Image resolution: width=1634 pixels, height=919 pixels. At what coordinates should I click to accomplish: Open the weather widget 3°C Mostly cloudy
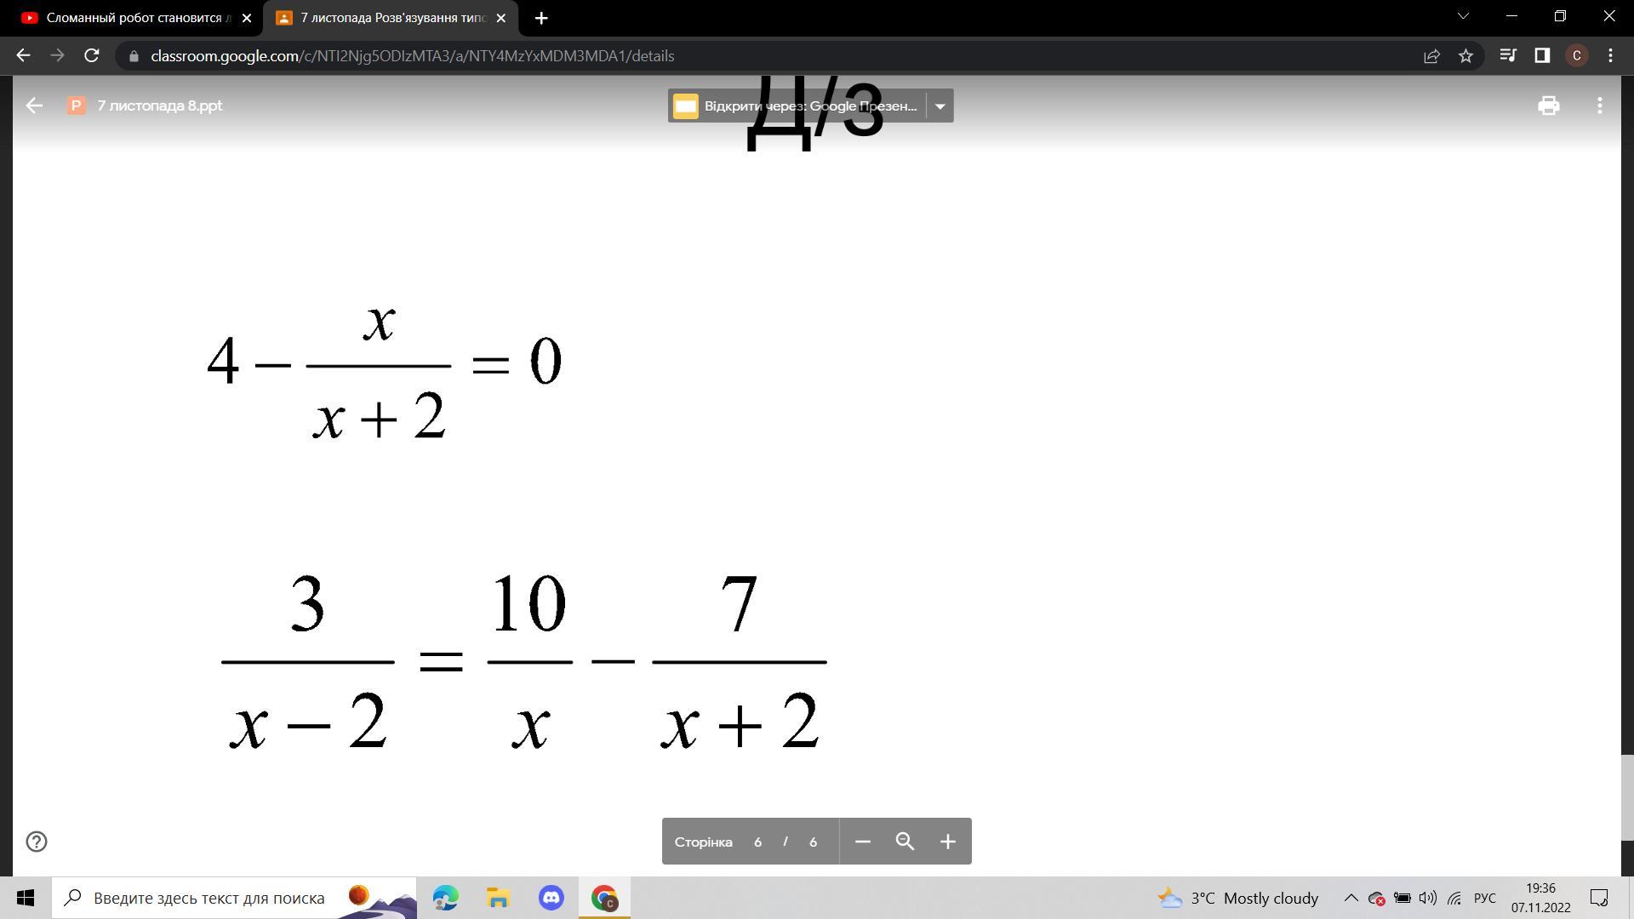pos(1238,898)
